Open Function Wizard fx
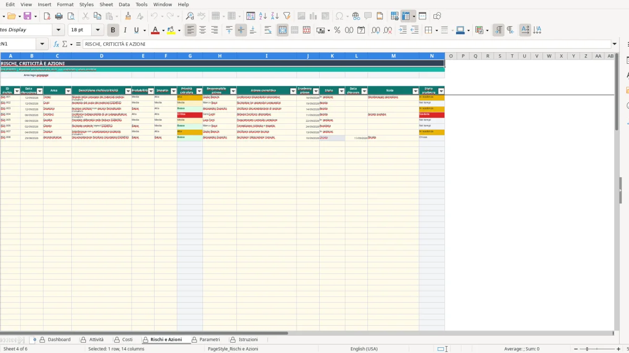629x353 pixels. tap(57, 44)
